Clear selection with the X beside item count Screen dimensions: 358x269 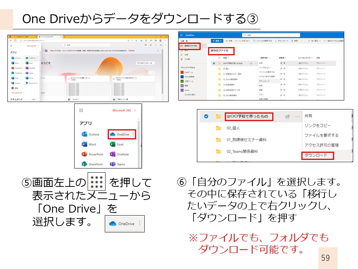324,41
